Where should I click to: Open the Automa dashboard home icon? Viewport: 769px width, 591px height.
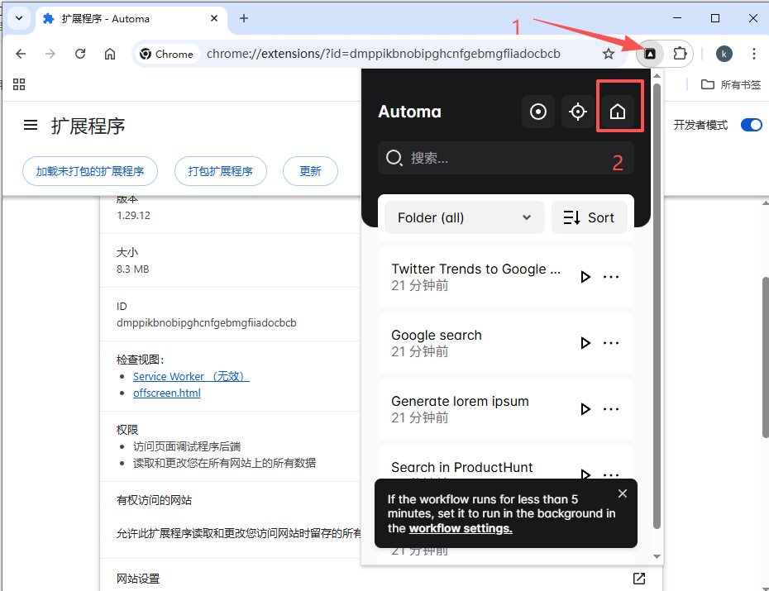click(x=618, y=112)
